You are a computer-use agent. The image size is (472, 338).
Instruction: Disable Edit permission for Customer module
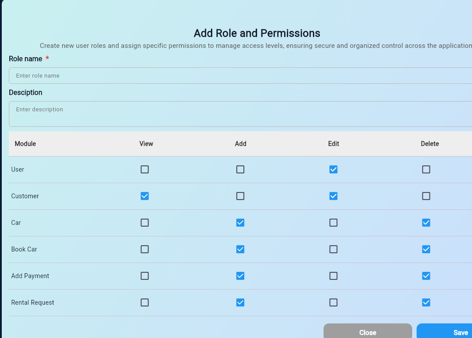[333, 196]
